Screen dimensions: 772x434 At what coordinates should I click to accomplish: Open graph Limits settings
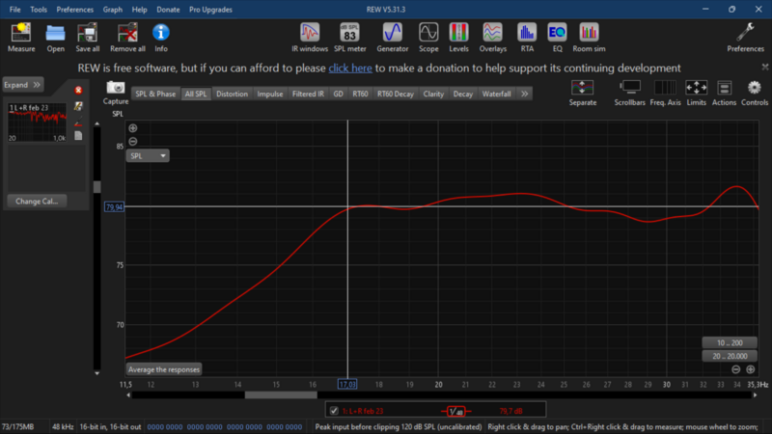(696, 92)
